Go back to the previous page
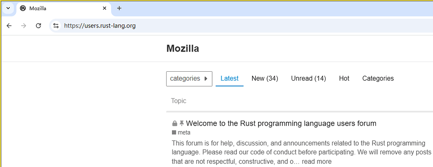Screen dimensions: 433x167 [x=9, y=26]
